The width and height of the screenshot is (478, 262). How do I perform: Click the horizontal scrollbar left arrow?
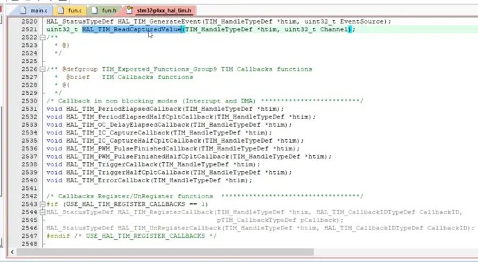coord(12,252)
